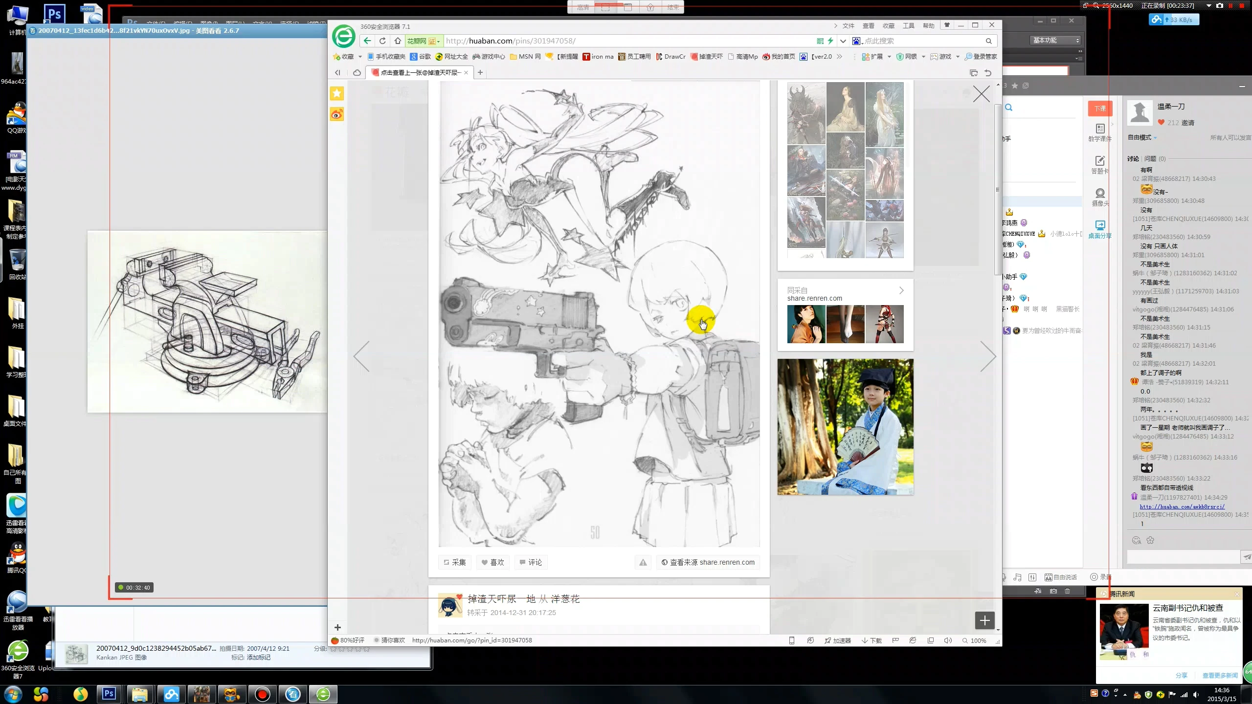The width and height of the screenshot is (1252, 704).
Task: Open a new browser tab with the plus
Action: tap(480, 73)
